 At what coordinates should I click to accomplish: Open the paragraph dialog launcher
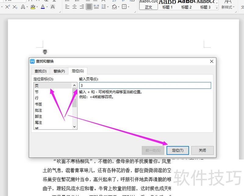tap(135, 12)
